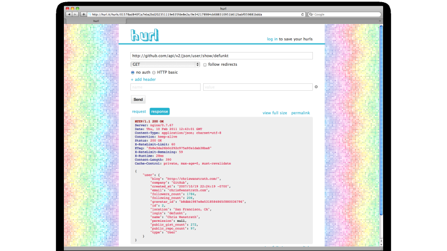This screenshot has width=447, height=251.
Task: Click the log in link
Action: click(x=272, y=39)
